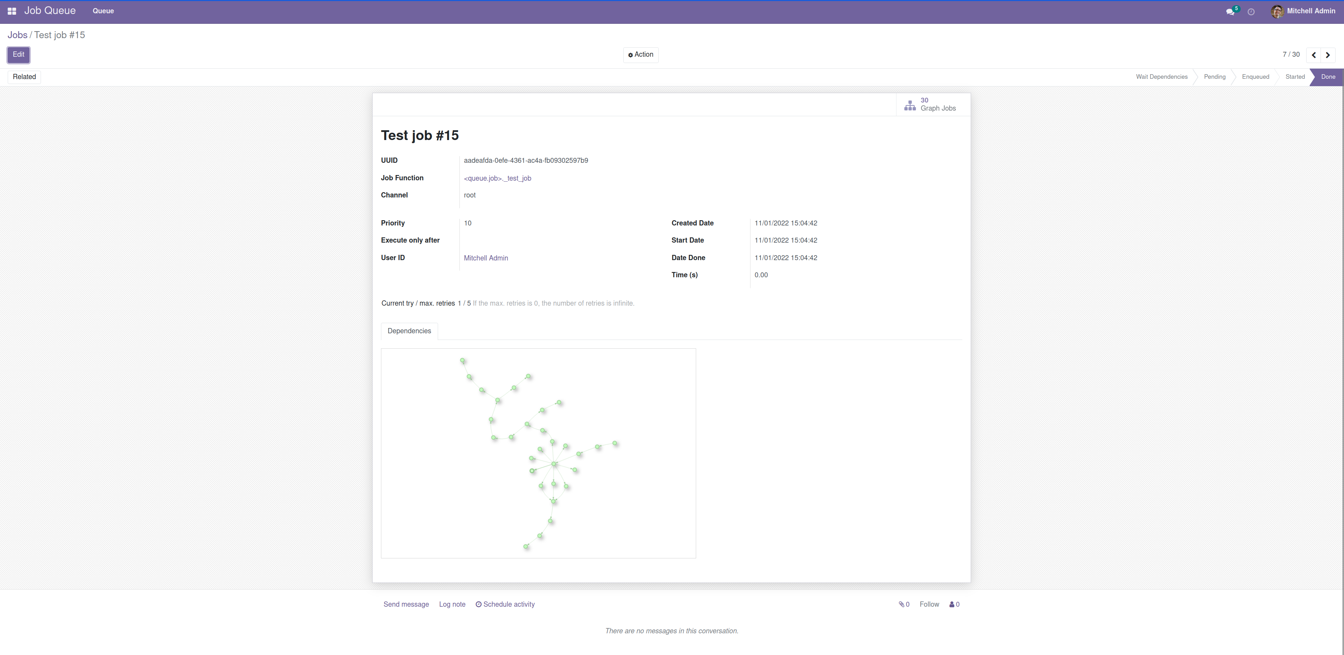
Task: Click the Done status stage
Action: (1328, 77)
